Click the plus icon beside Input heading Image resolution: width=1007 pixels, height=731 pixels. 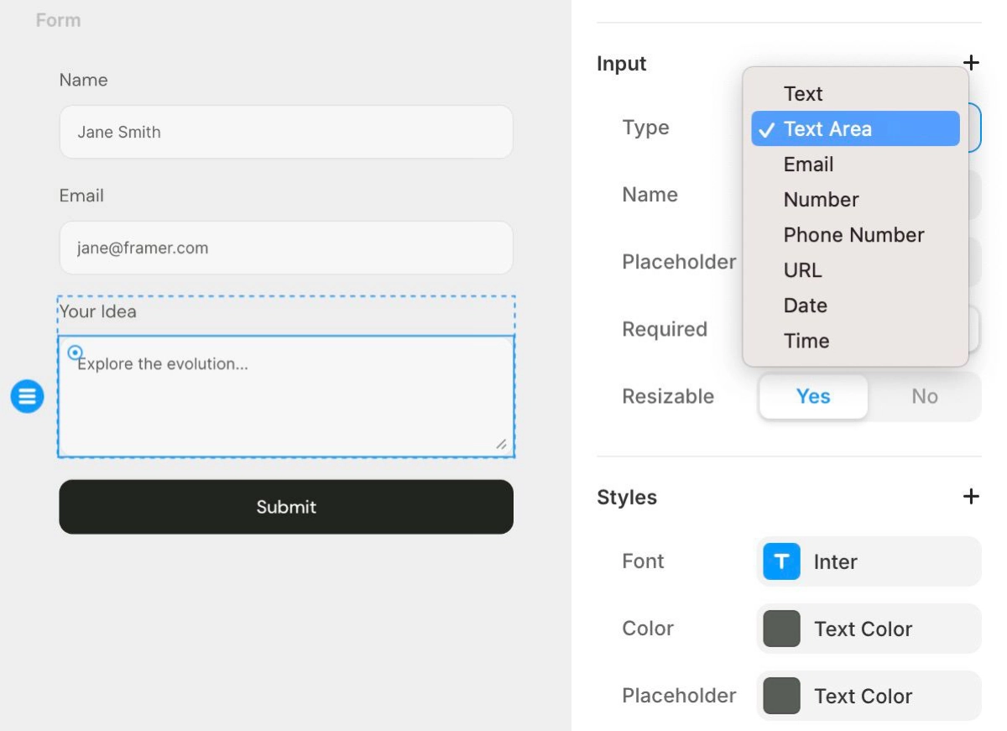point(971,63)
